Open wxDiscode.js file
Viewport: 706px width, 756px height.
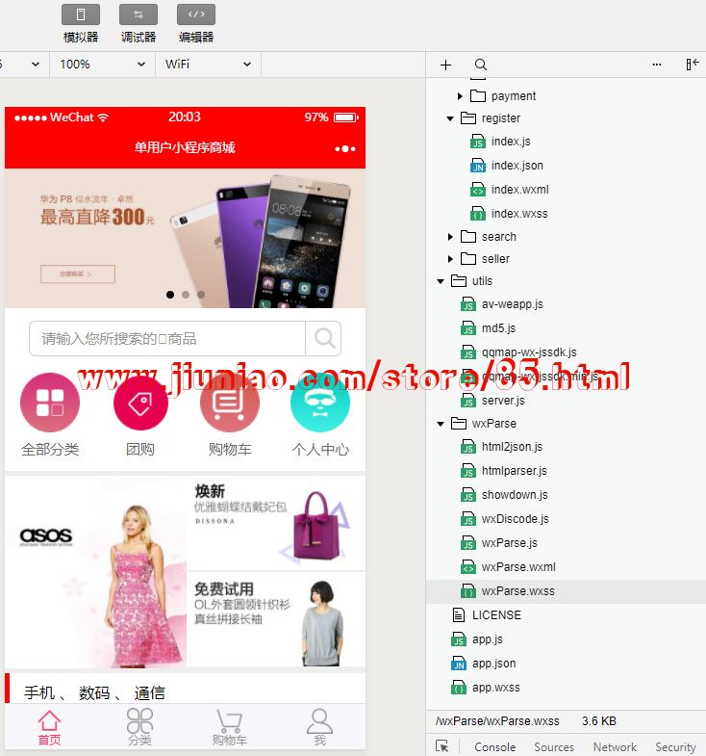pos(505,519)
